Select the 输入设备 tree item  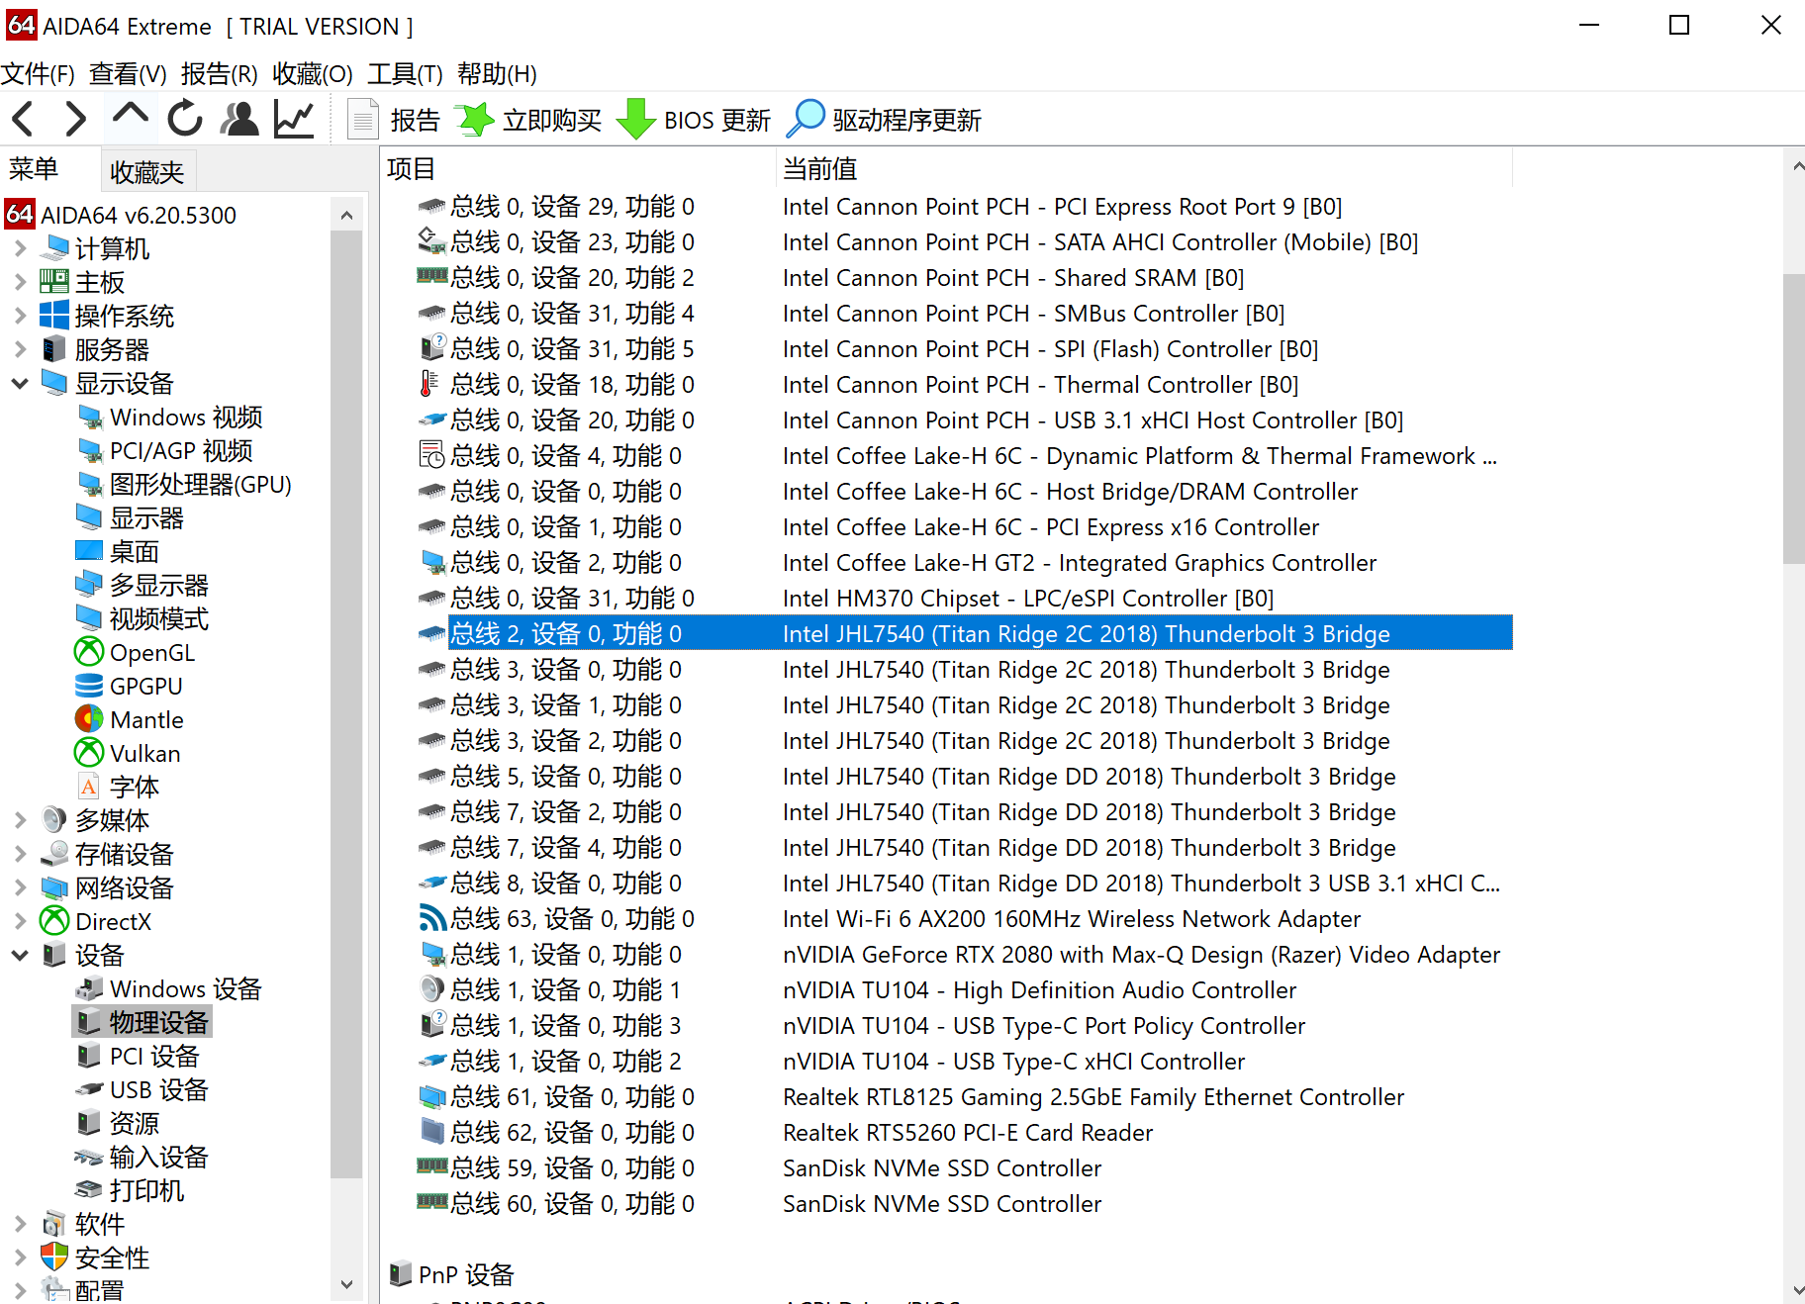[x=159, y=1157]
